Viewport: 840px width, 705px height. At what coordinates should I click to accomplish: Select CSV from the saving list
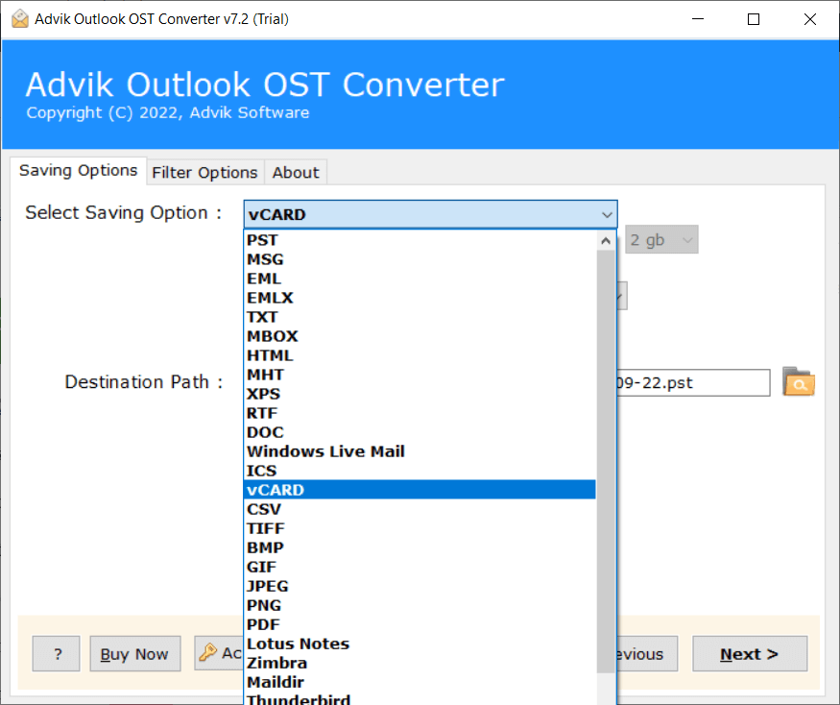click(x=420, y=509)
